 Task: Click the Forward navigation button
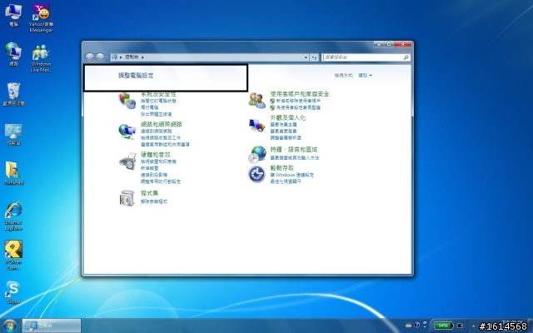pos(100,57)
